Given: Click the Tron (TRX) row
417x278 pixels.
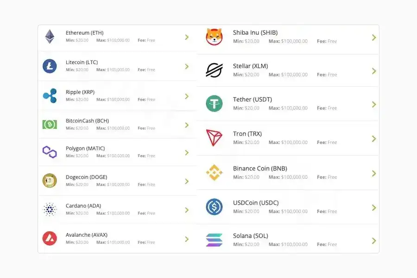Looking at the screenshot, I should click(287, 138).
